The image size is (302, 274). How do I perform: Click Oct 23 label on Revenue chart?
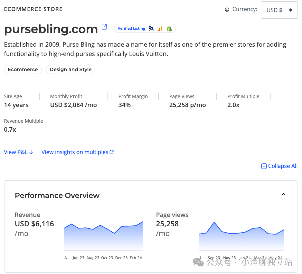[x=107, y=258]
